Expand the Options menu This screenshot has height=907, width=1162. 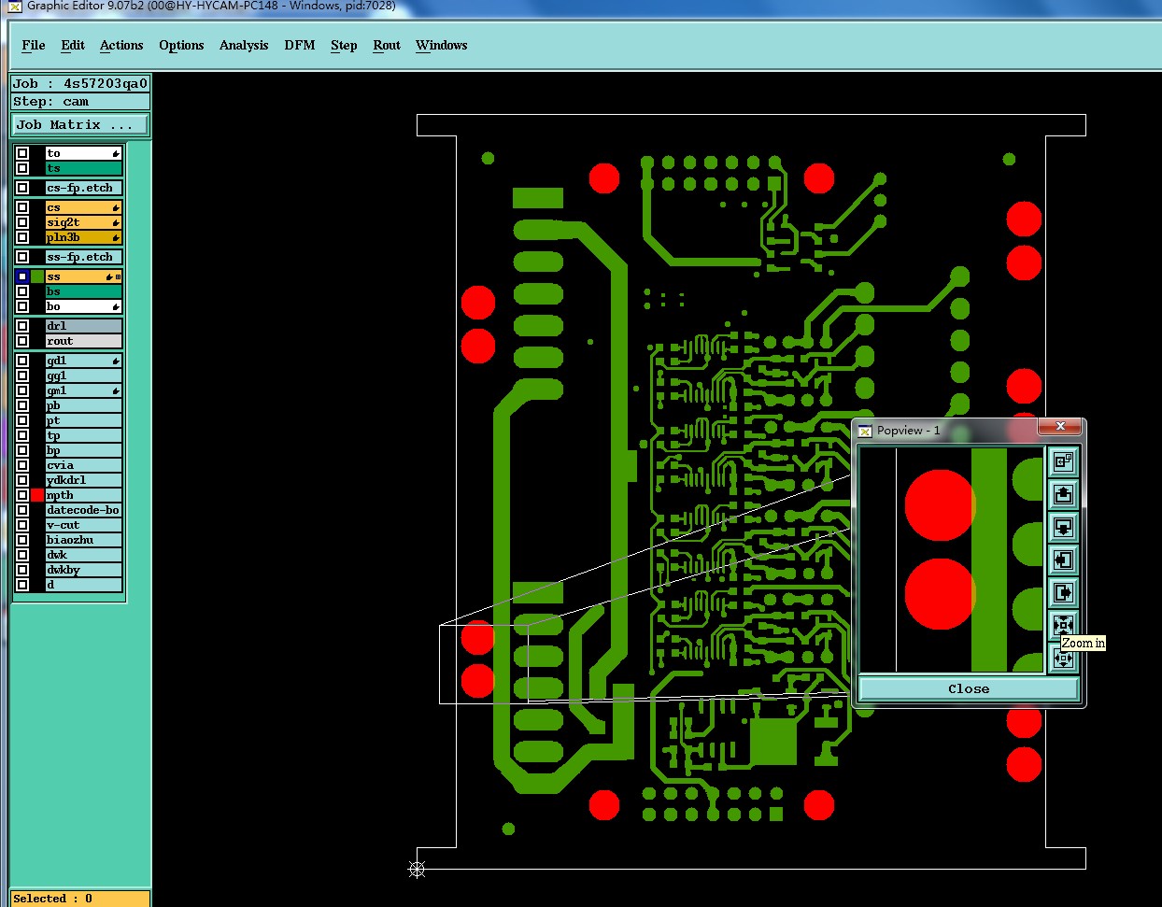pos(181,45)
